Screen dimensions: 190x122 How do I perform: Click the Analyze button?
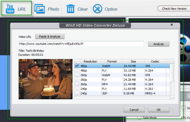tap(159, 44)
